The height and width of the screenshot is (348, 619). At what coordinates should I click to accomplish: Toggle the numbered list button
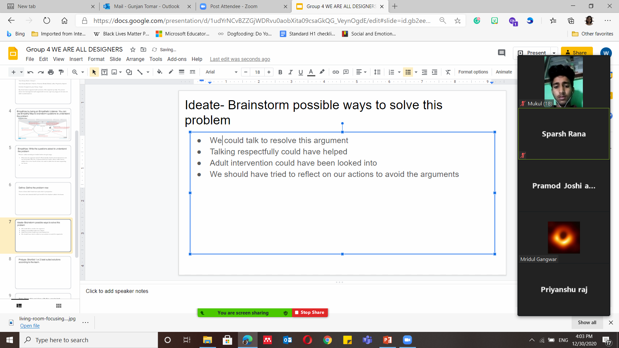[x=391, y=72]
